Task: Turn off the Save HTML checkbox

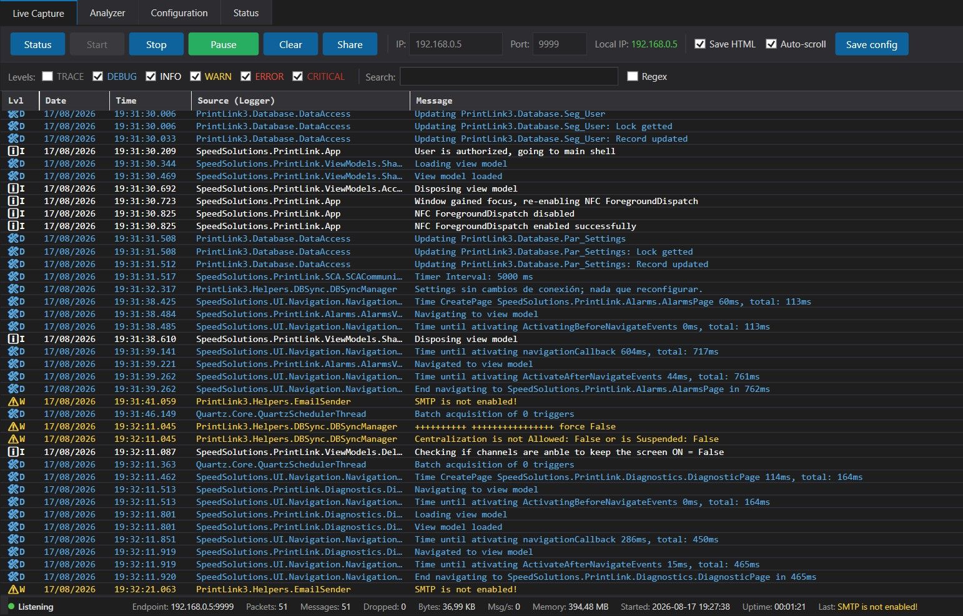Action: coord(700,44)
